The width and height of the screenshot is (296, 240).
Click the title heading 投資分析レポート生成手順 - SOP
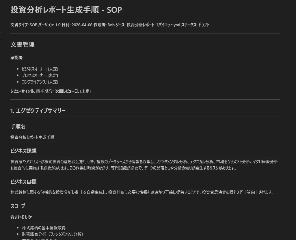coord(66,10)
